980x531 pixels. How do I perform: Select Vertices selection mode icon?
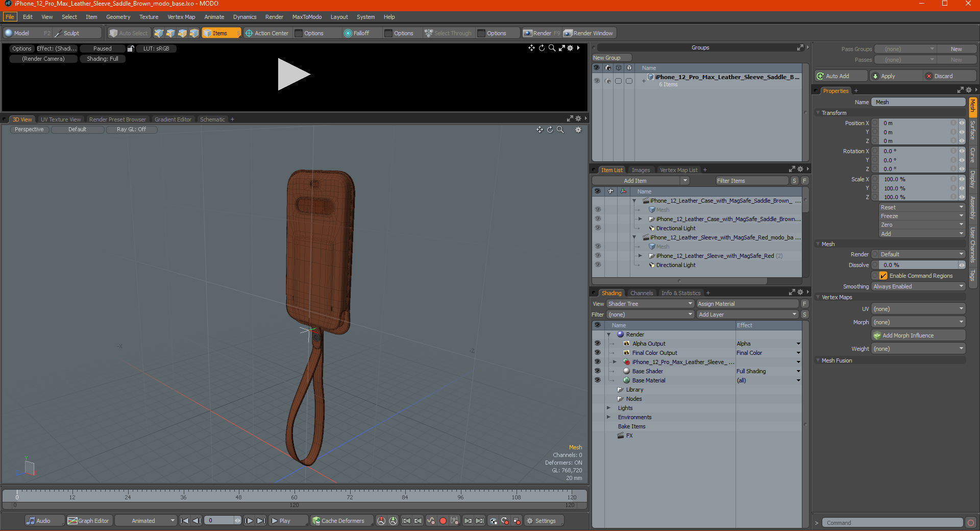(159, 33)
